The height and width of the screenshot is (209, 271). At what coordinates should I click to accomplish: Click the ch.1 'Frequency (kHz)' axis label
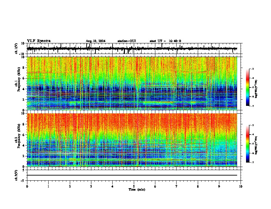(19, 79)
